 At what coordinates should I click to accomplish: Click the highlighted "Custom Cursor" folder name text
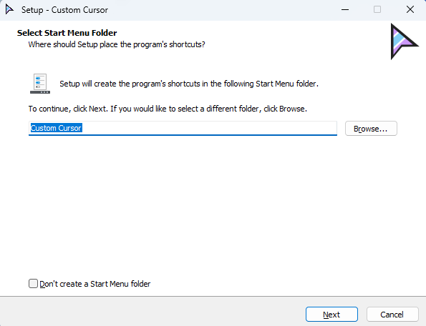56,128
